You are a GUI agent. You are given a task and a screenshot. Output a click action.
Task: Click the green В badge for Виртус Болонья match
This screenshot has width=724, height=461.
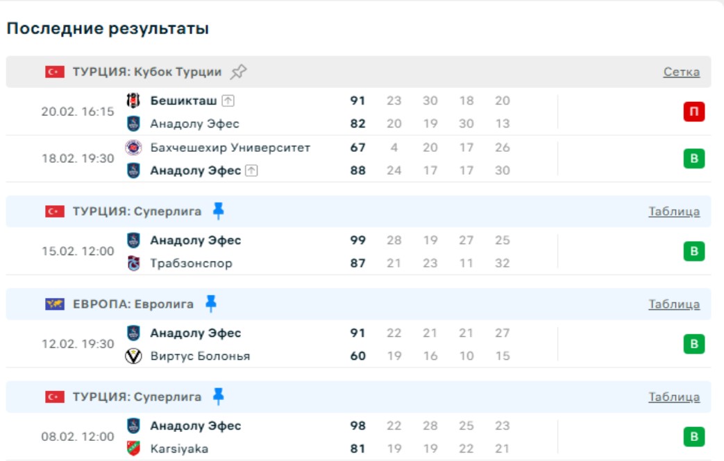click(x=694, y=344)
